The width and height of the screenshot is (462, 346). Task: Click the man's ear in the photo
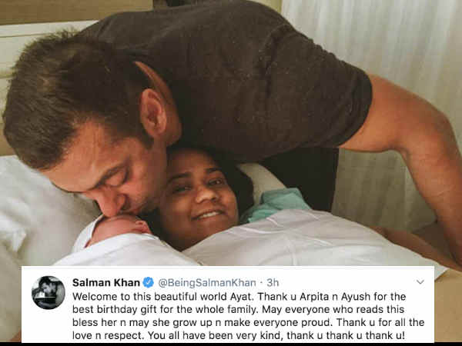(153, 113)
